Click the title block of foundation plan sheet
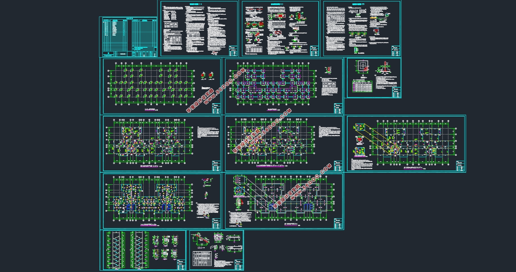Image resolution: width=516 pixels, height=272 pixels. click(338, 109)
